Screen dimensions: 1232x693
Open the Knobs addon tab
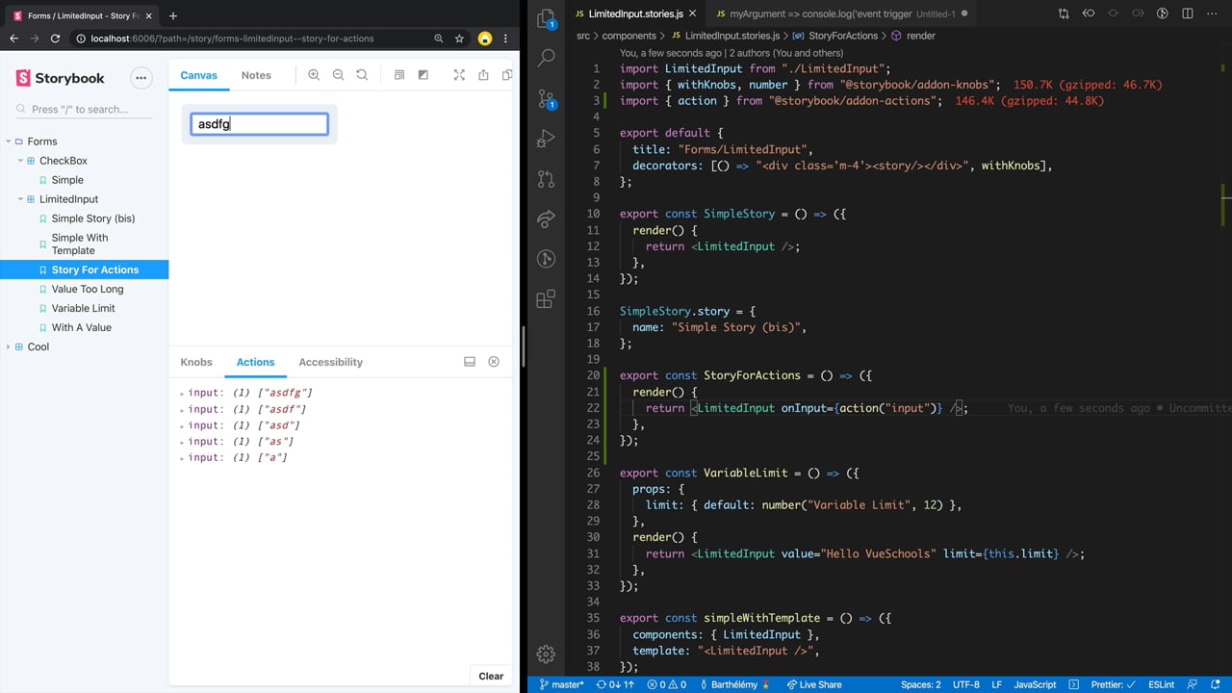(x=196, y=362)
